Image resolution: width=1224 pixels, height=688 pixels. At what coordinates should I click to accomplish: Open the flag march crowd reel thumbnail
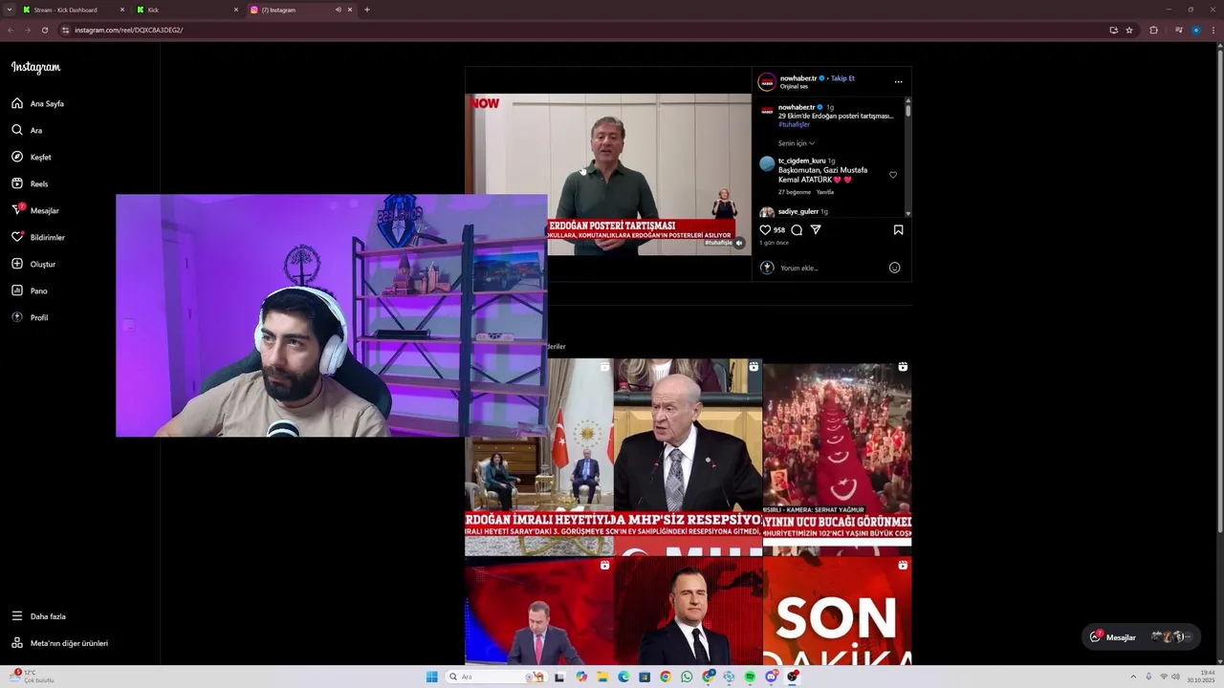click(x=837, y=457)
